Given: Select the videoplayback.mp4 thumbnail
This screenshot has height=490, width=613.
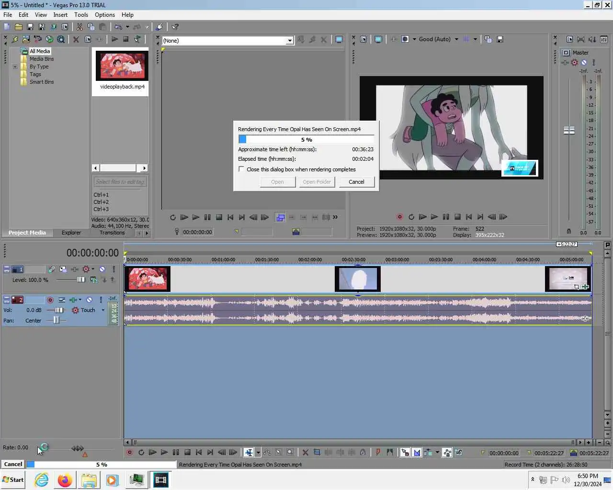Looking at the screenshot, I should coord(122,66).
